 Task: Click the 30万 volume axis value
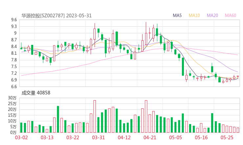12,98
